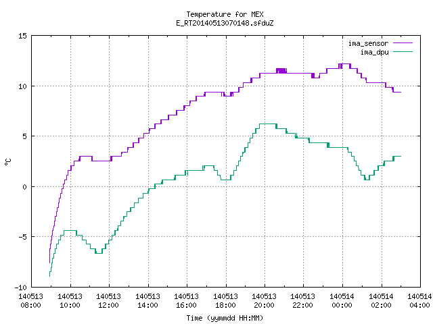Click the y-axis tick label 5
433x324 pixels.
(x=25, y=136)
